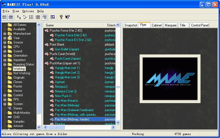
Task: Open the File menu
Action: 6,11
